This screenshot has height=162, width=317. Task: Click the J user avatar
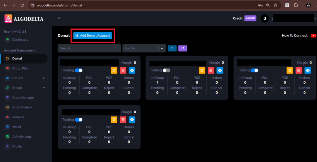point(265,18)
